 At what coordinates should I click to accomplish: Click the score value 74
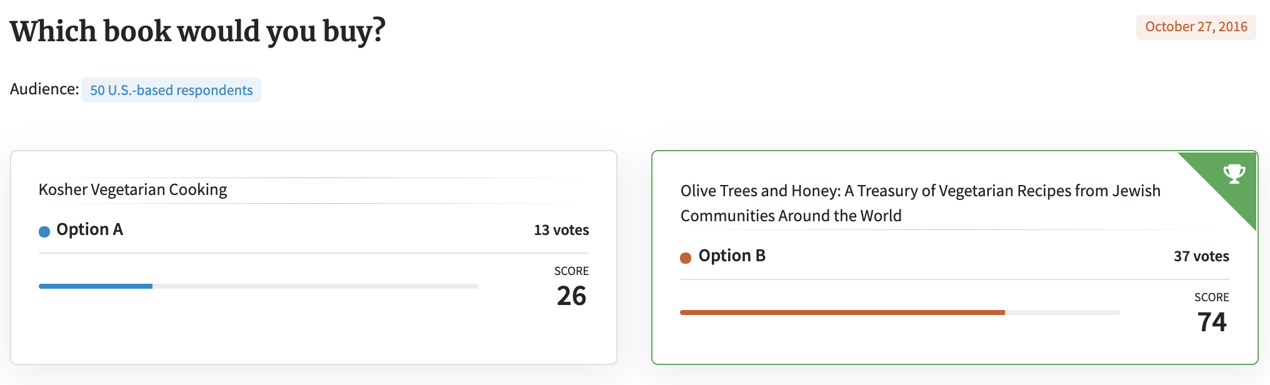1212,322
